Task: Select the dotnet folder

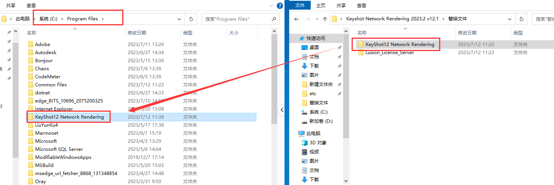Action: [x=42, y=93]
